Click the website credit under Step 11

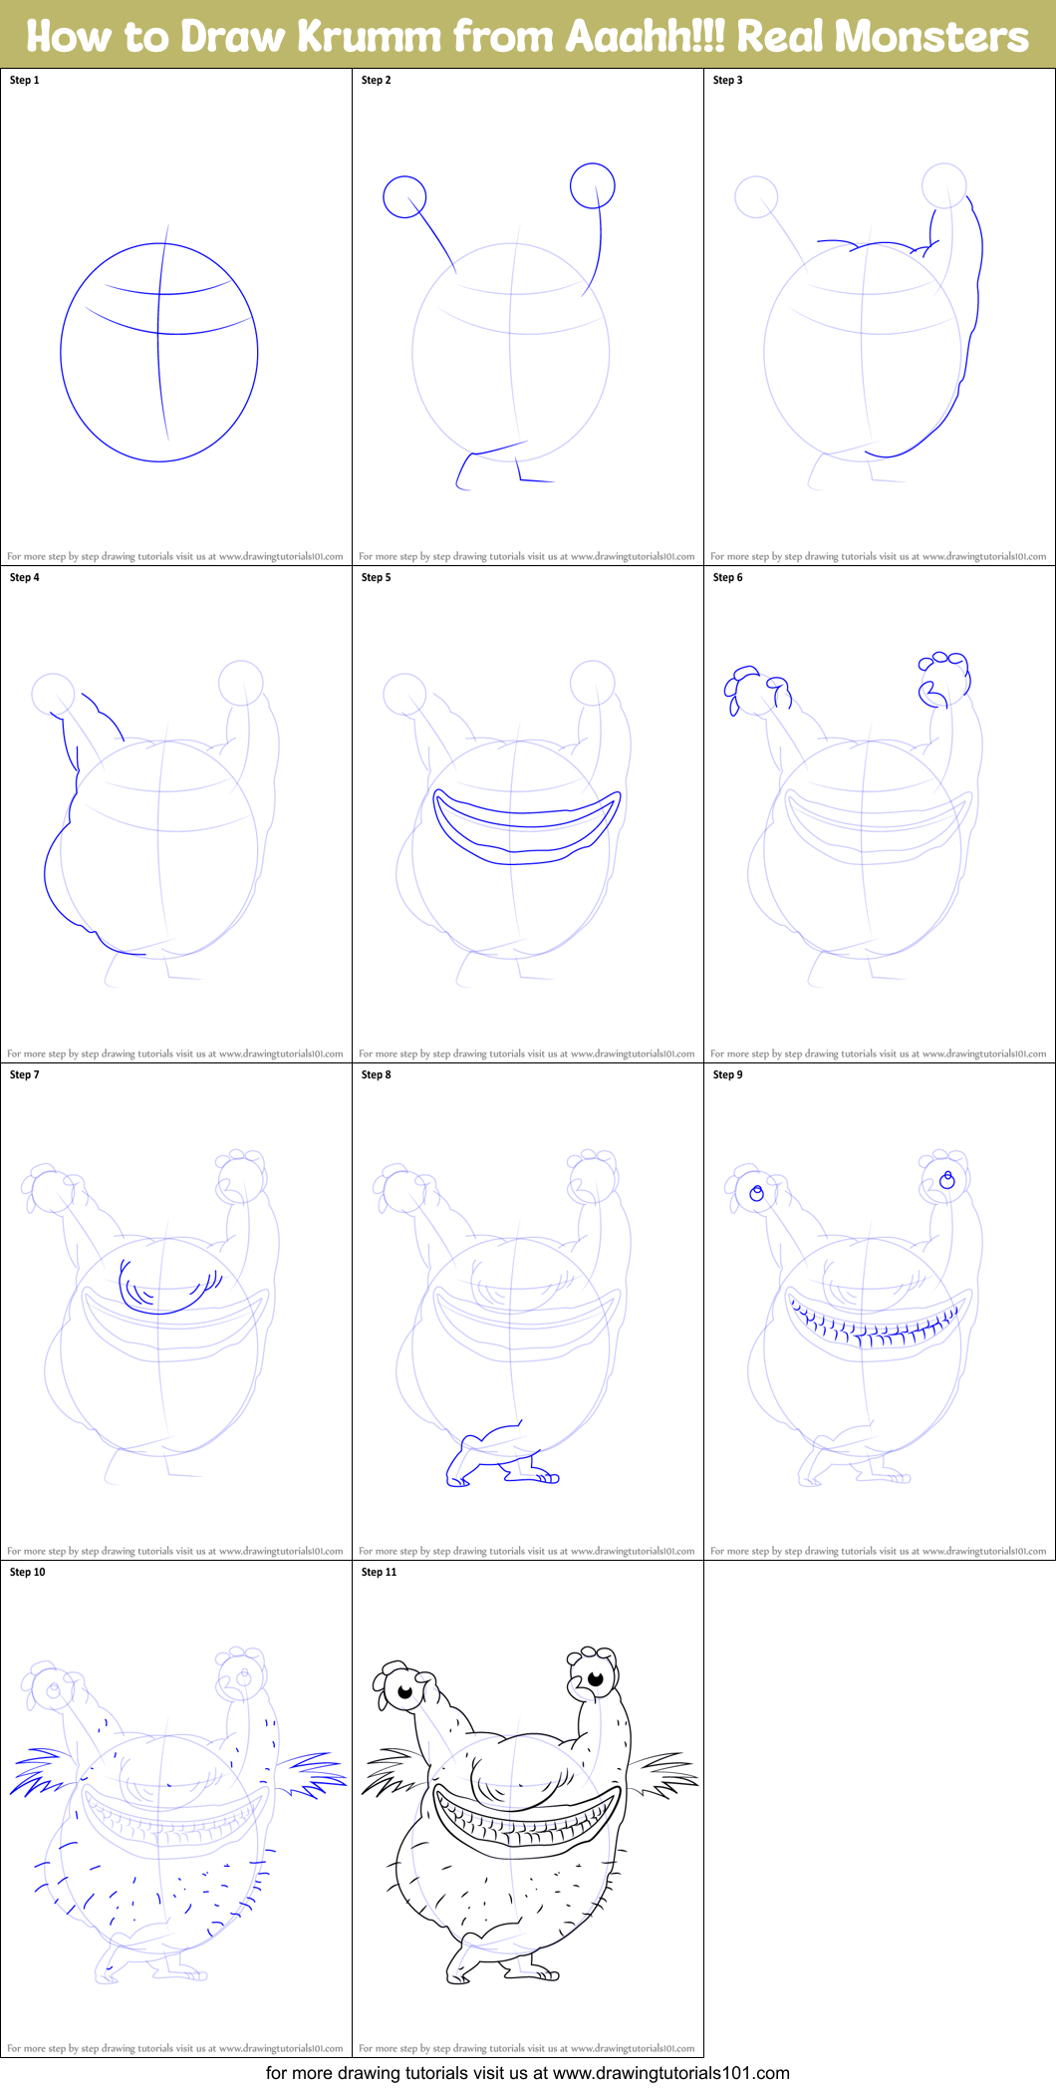coord(527,2048)
